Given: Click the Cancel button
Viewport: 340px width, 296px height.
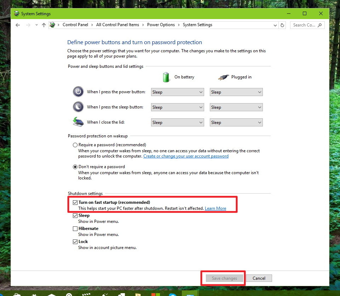Looking at the screenshot, I should pos(259,278).
